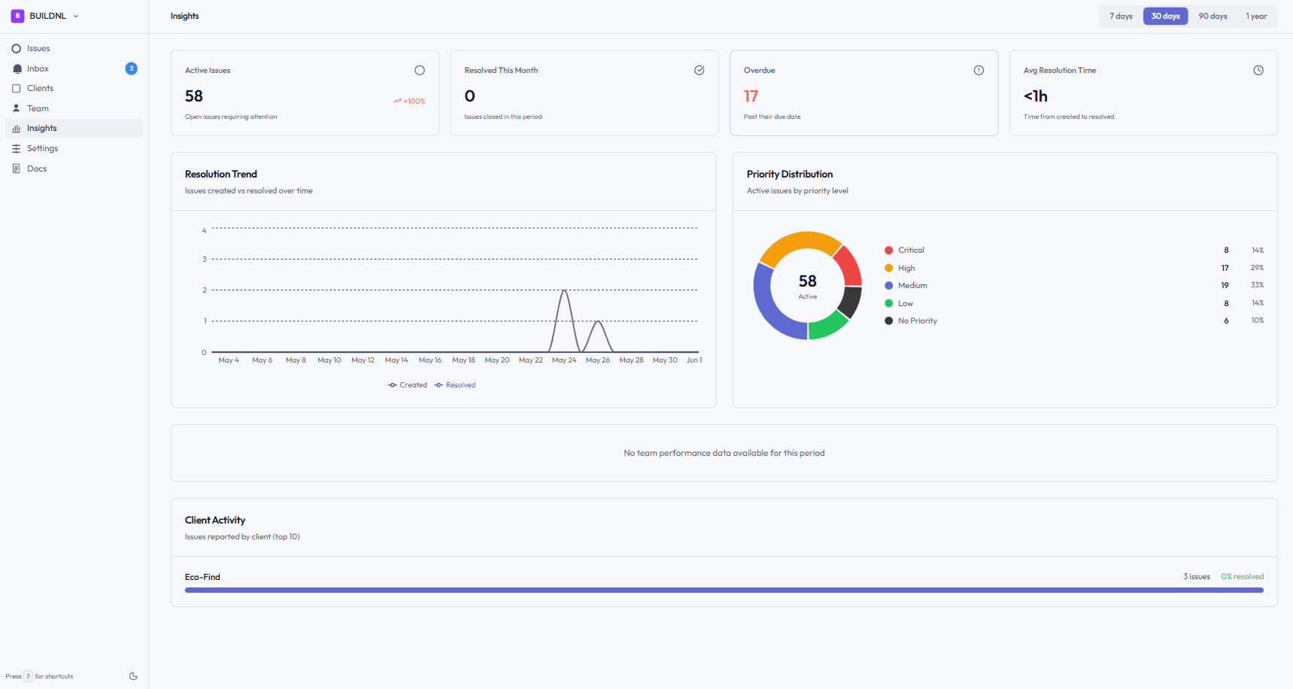
Task: Click the Insights bar chart icon
Action: [17, 129]
